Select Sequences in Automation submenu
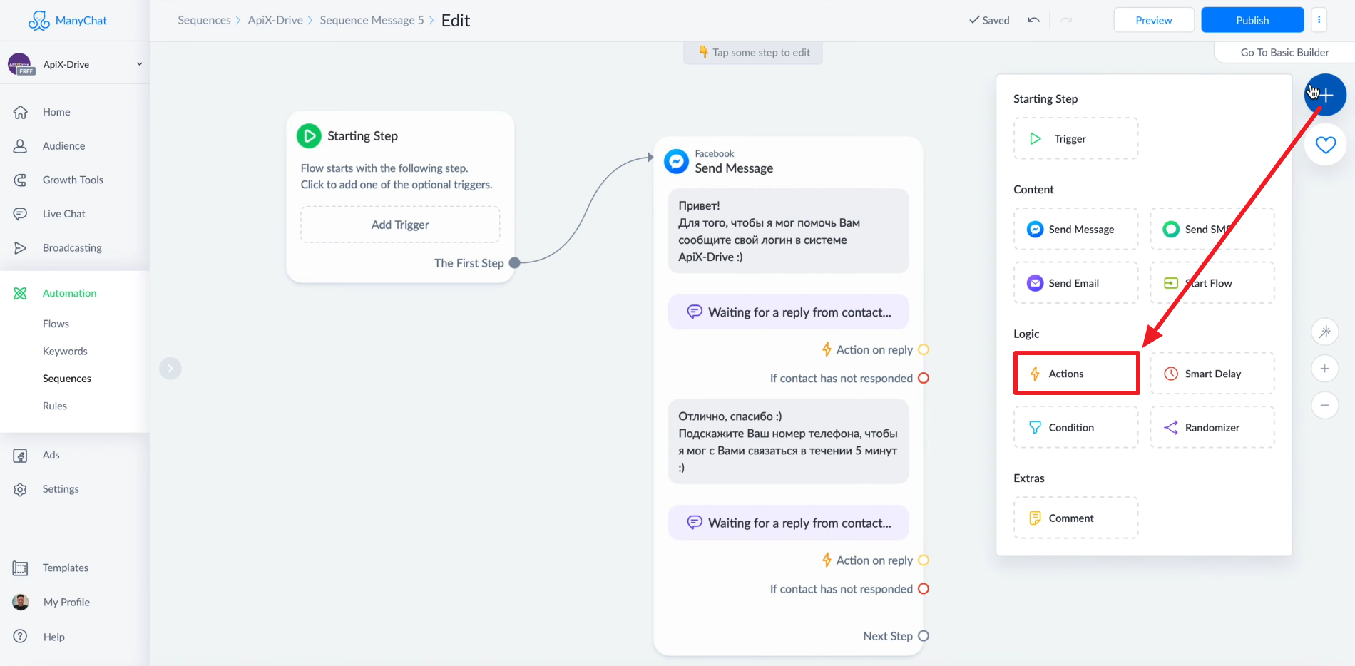 point(67,379)
